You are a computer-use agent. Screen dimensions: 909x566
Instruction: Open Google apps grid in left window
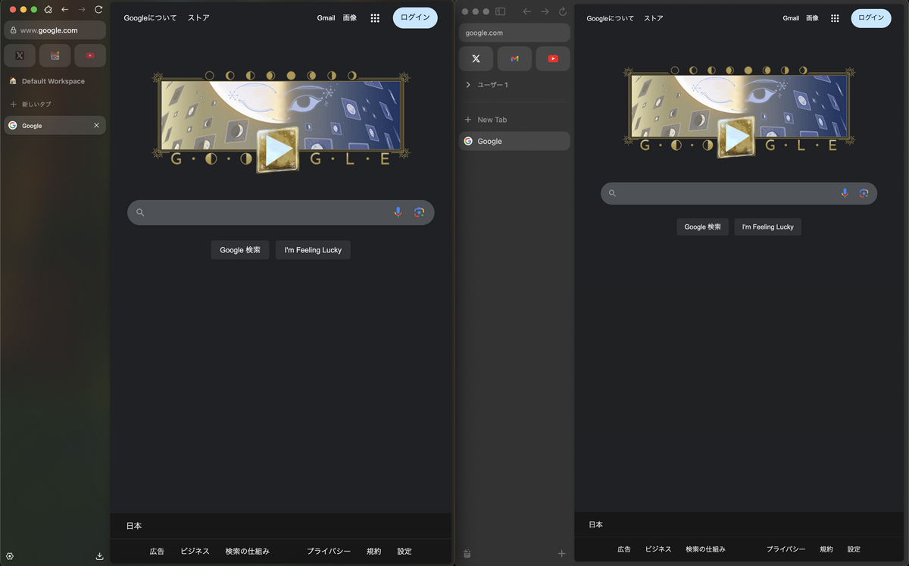click(375, 17)
